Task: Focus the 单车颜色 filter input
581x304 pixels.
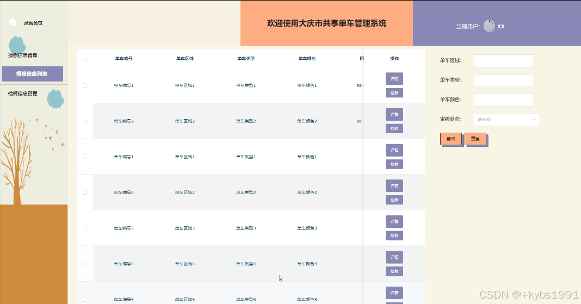Action: (x=504, y=100)
